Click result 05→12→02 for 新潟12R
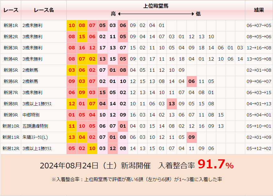The image size is (273, 196). click(259, 148)
